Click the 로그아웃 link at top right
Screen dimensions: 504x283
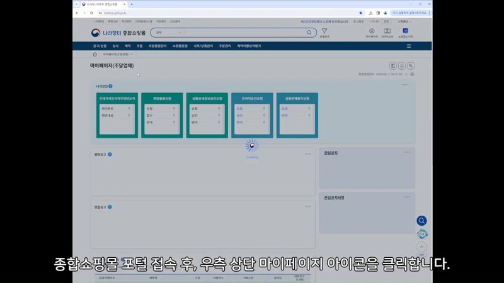point(358,21)
